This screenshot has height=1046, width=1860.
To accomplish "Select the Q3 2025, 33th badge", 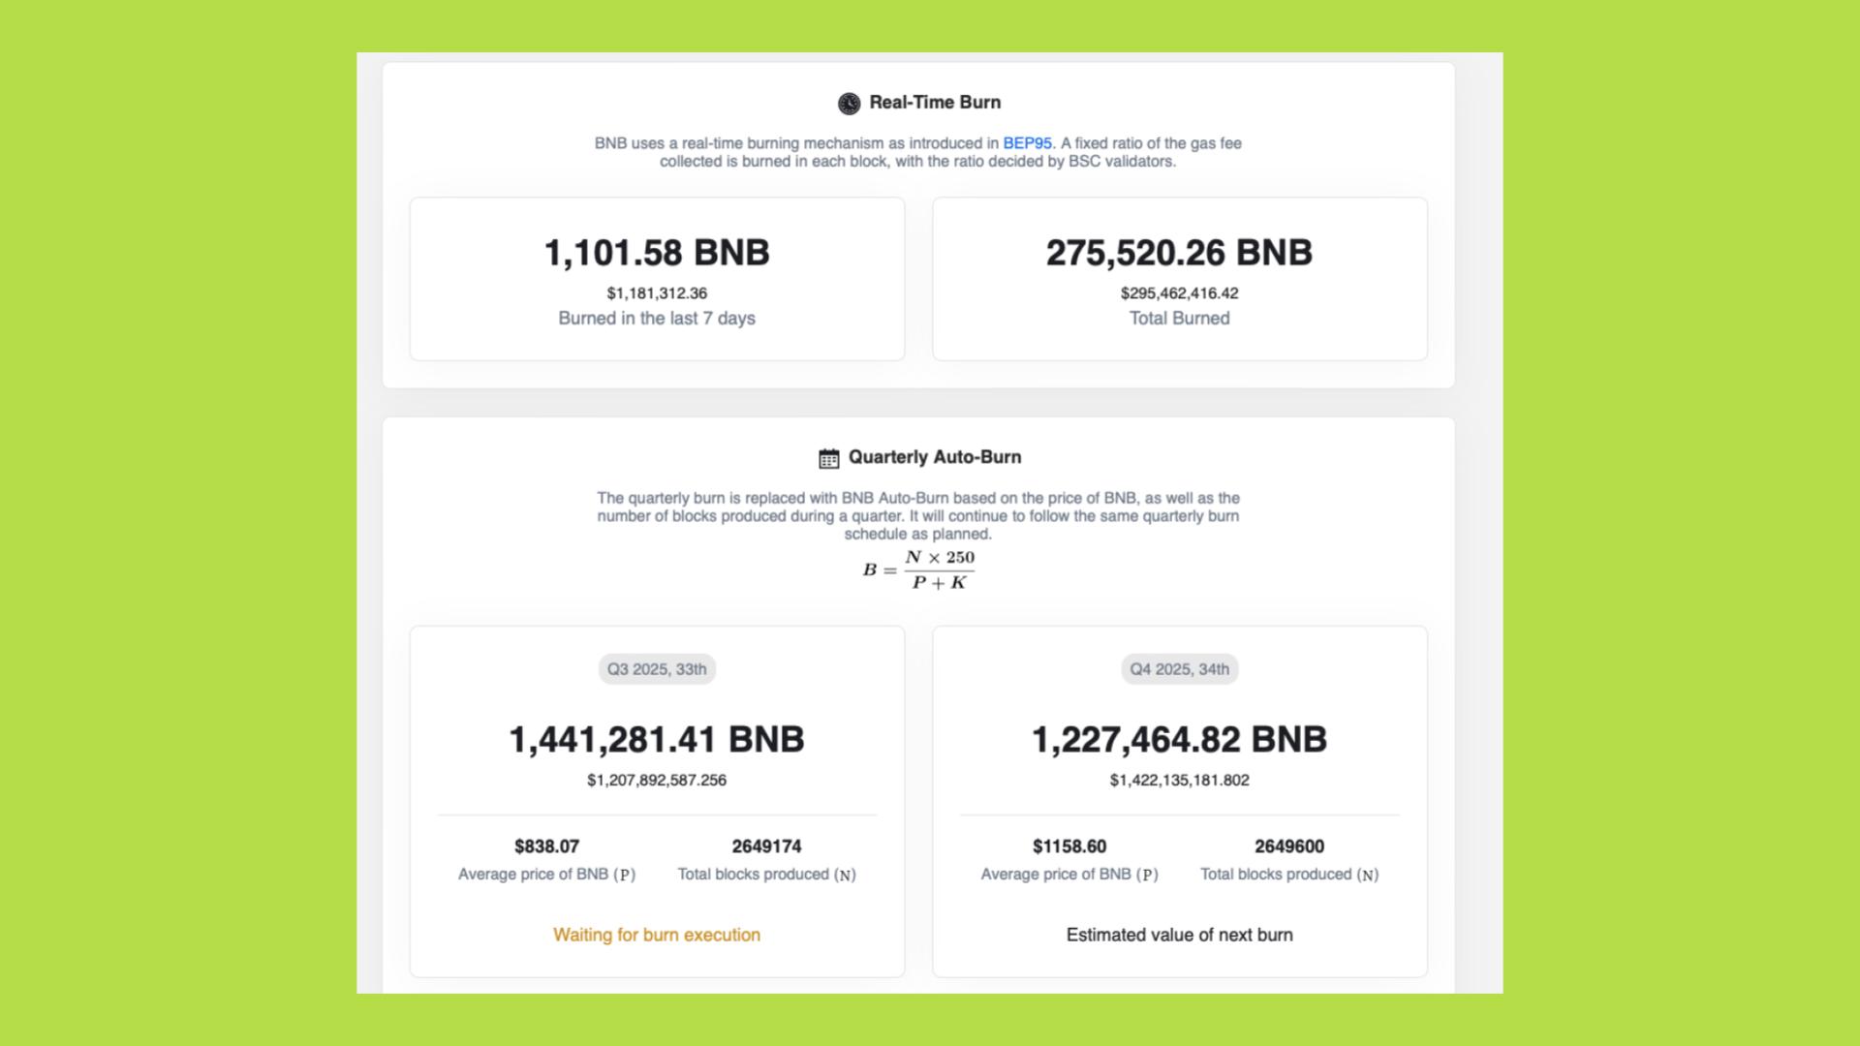I will point(657,669).
